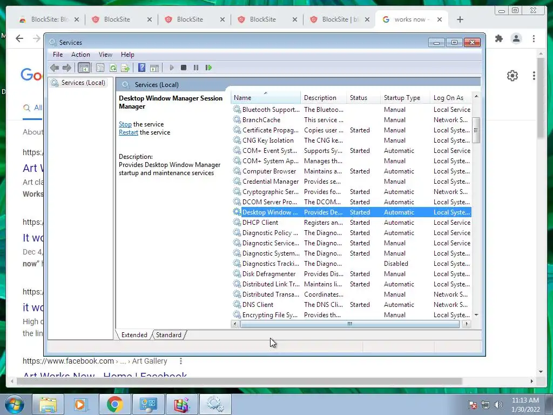Sort by the Name column header
553x415 pixels.
pos(266,98)
